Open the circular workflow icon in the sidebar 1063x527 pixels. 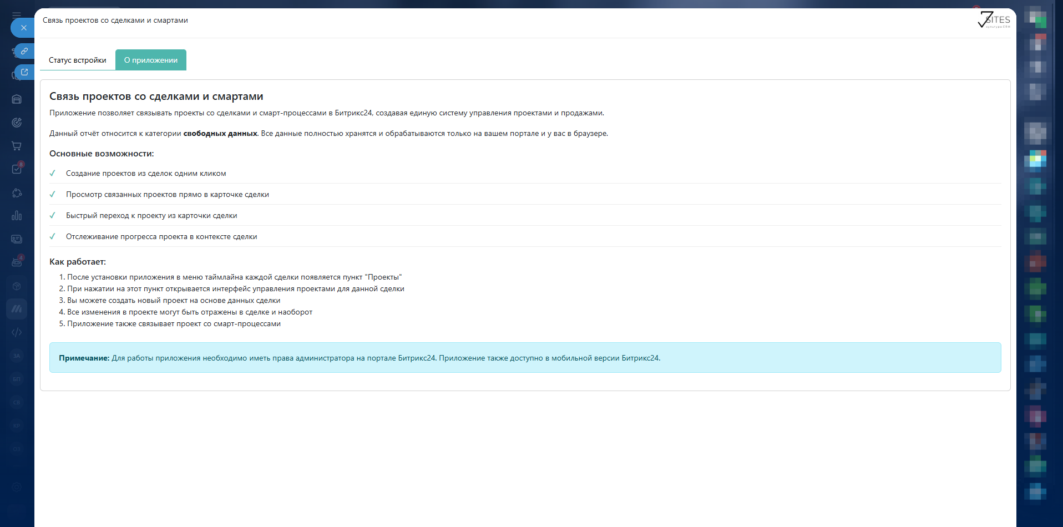tap(17, 192)
